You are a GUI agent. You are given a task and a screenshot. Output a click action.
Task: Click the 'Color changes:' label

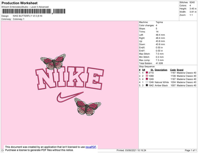click(147, 25)
